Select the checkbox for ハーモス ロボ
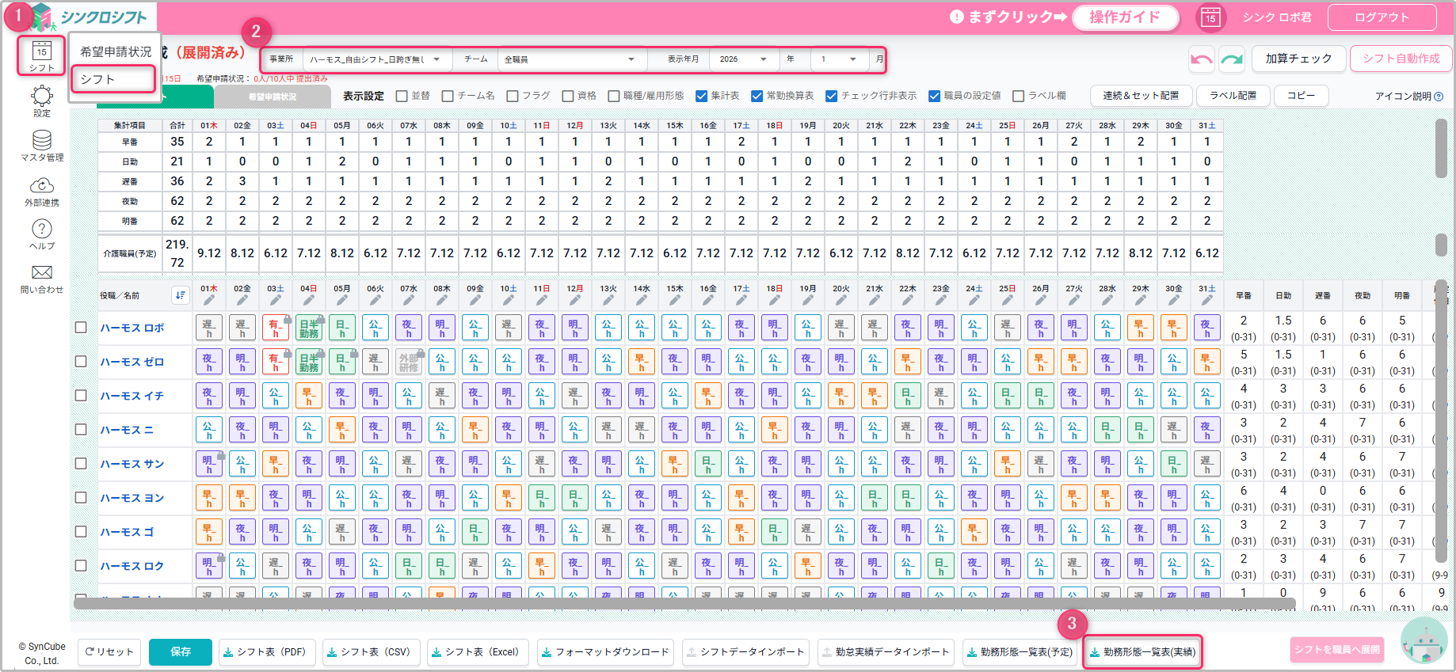Image resolution: width=1456 pixels, height=672 pixels. (81, 328)
